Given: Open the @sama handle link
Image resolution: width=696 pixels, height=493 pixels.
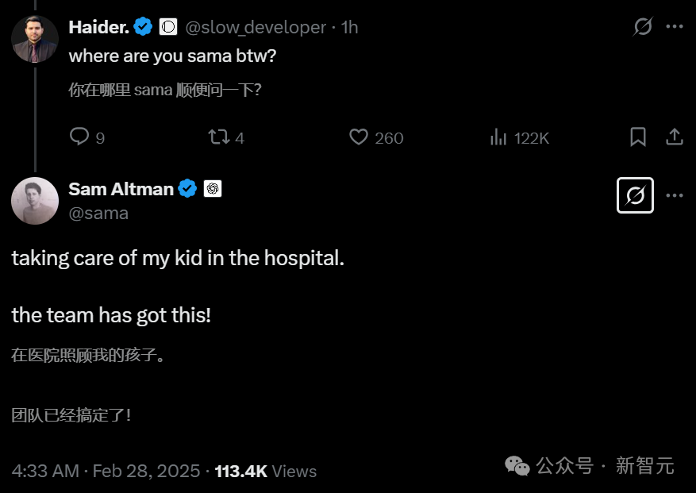Looking at the screenshot, I should (x=98, y=213).
